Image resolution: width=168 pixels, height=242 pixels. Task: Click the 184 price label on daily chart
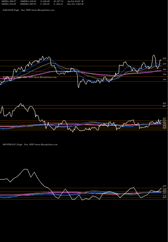coord(164,79)
